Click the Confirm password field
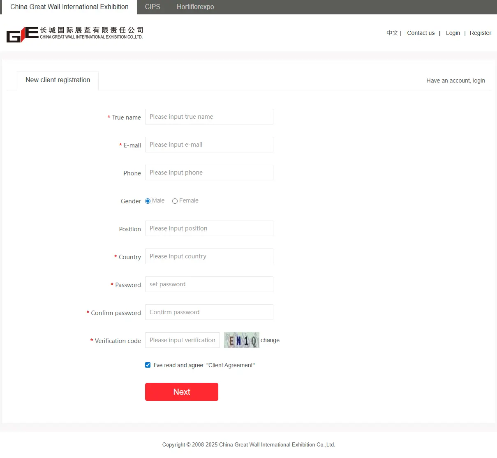497x458 pixels. [209, 312]
